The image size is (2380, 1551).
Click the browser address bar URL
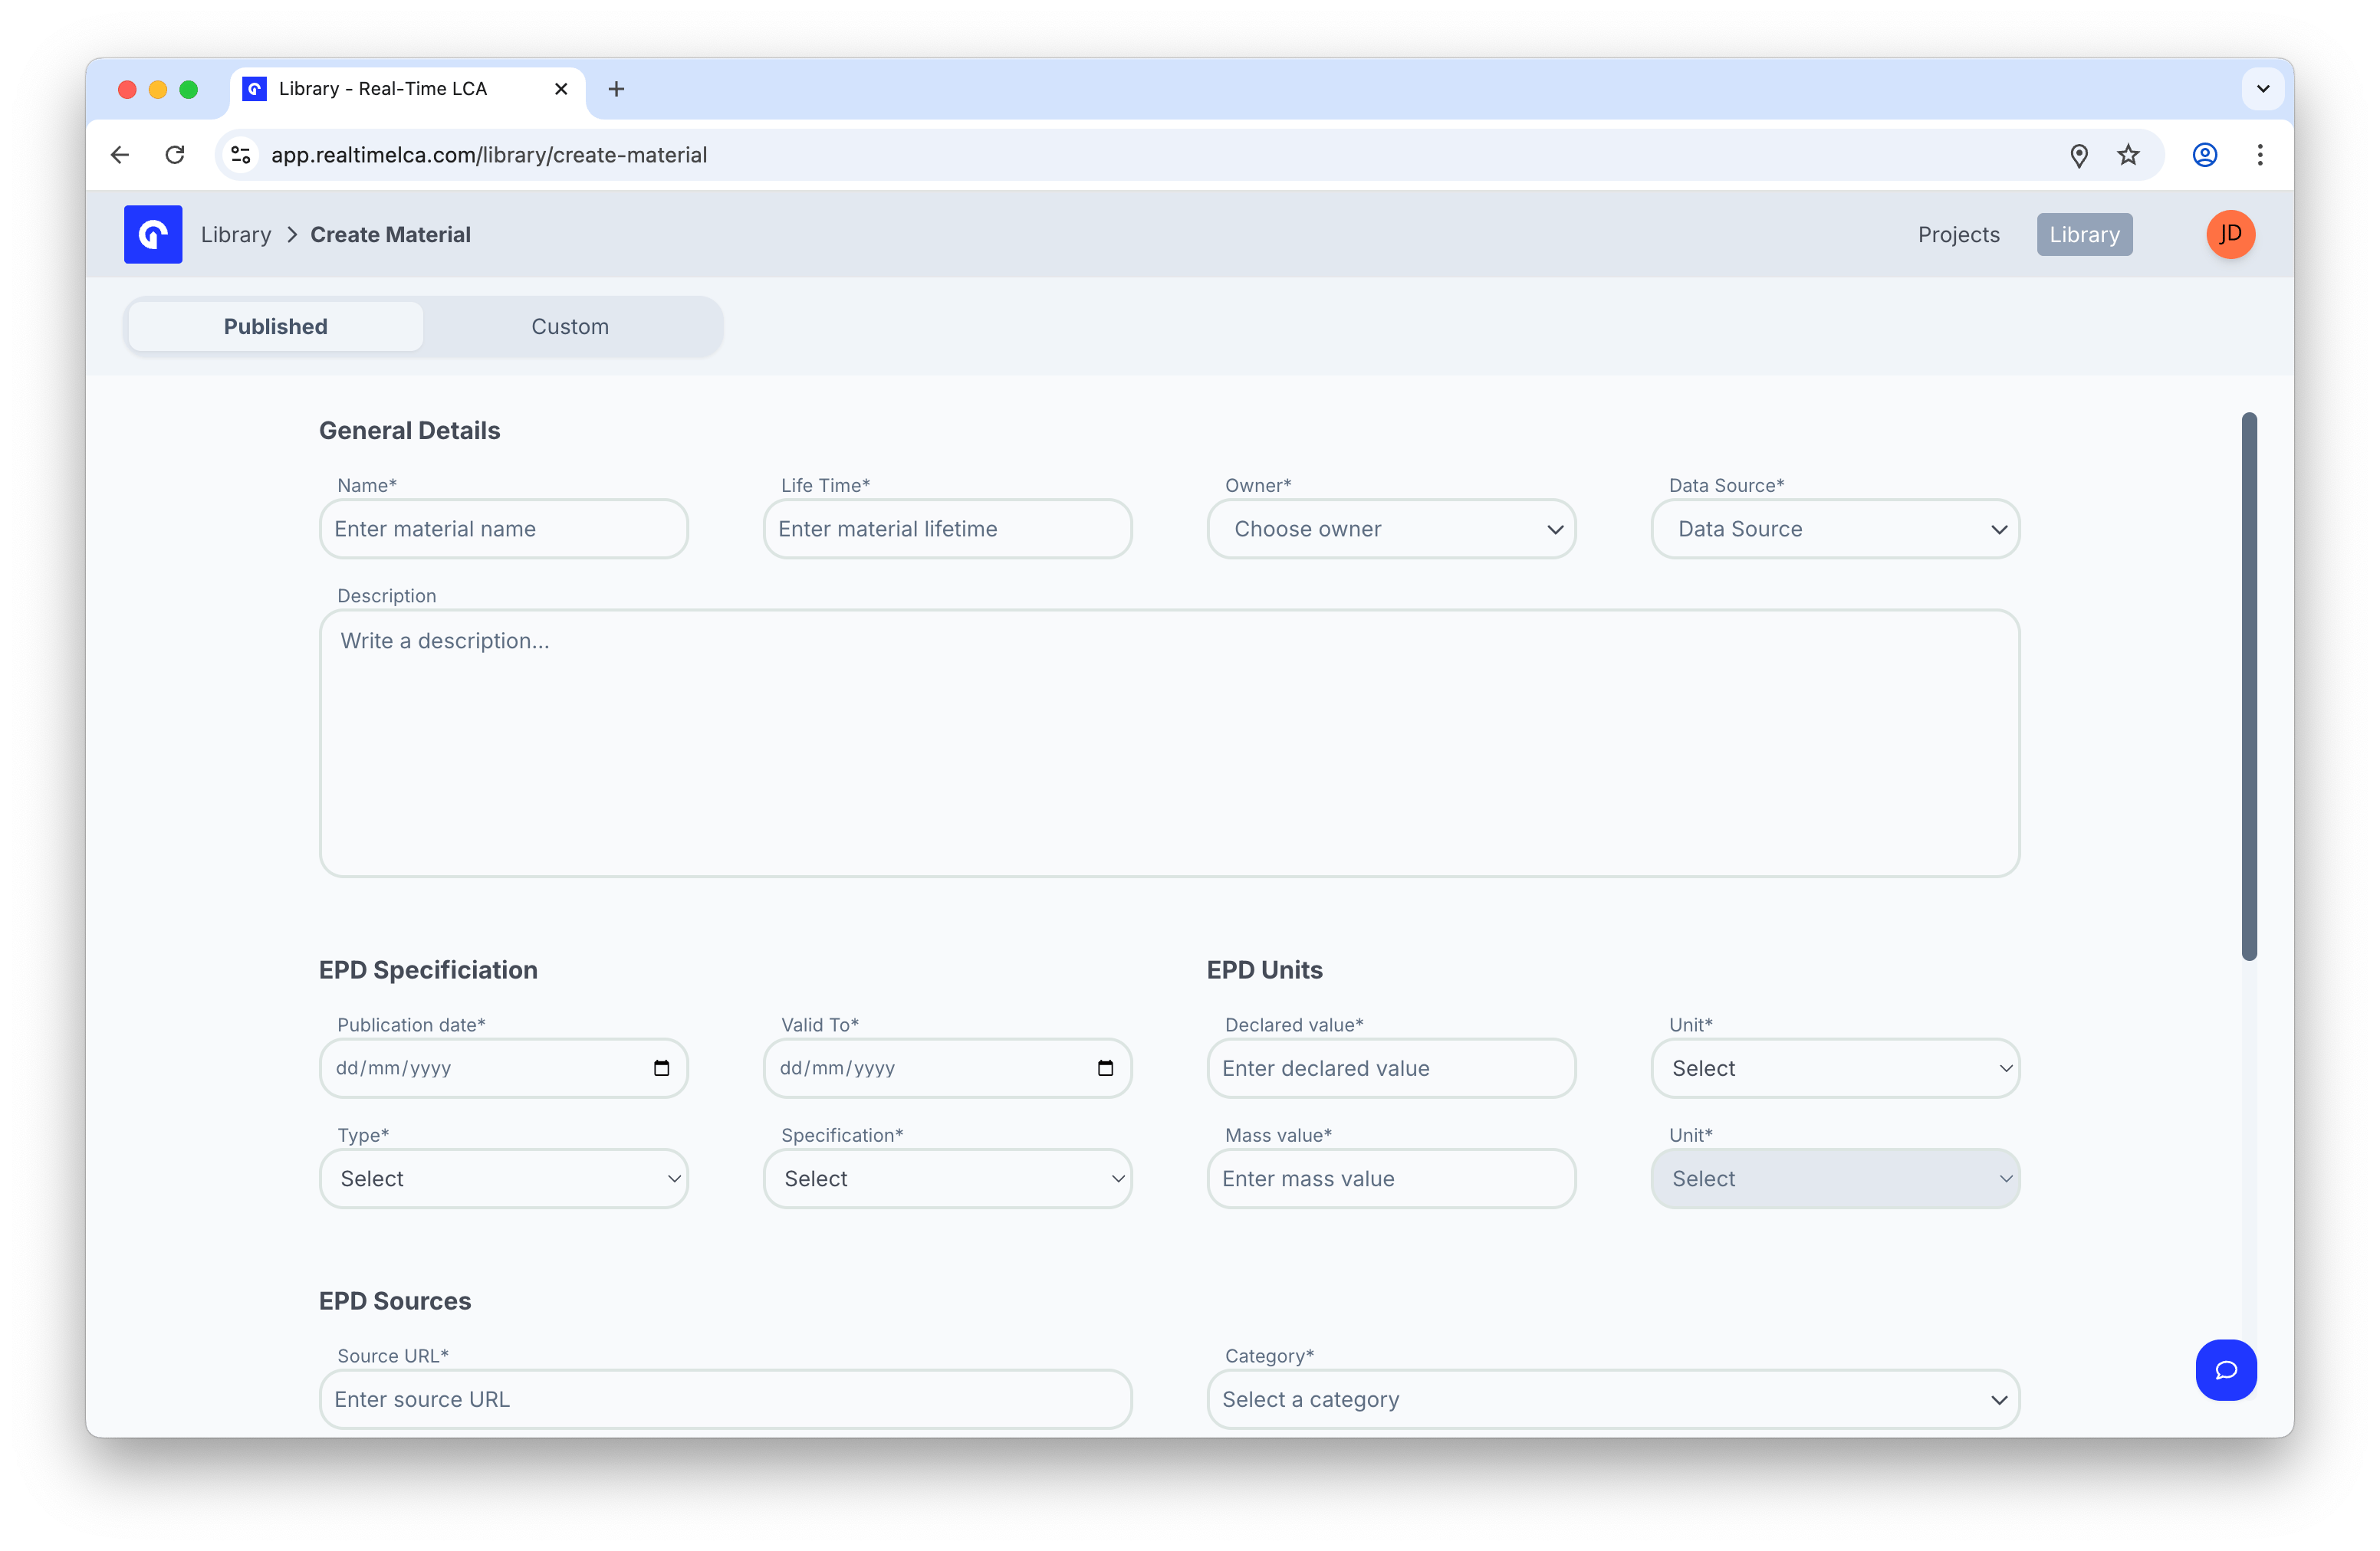pyautogui.click(x=489, y=155)
